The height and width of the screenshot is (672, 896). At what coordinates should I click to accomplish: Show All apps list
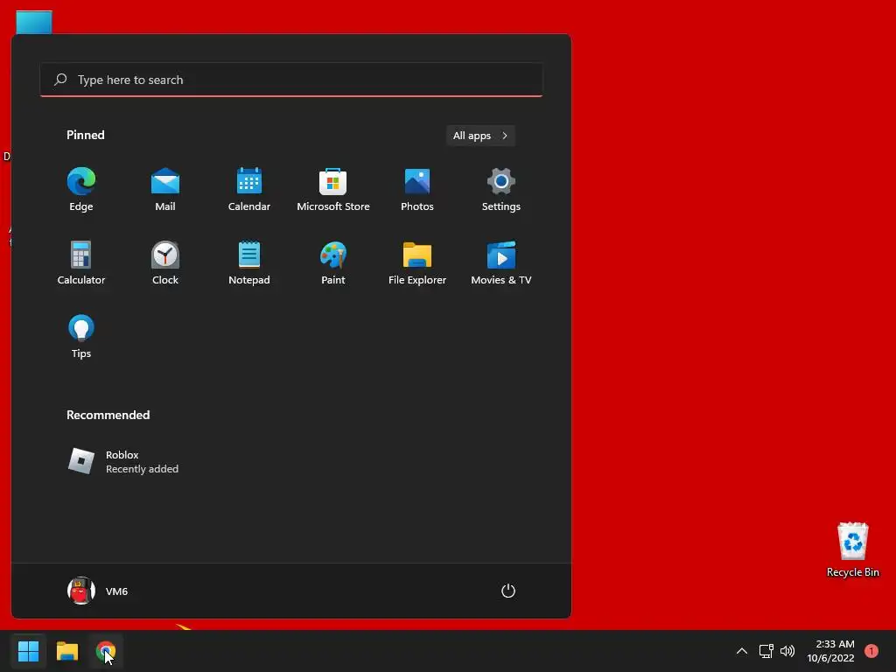(x=480, y=136)
